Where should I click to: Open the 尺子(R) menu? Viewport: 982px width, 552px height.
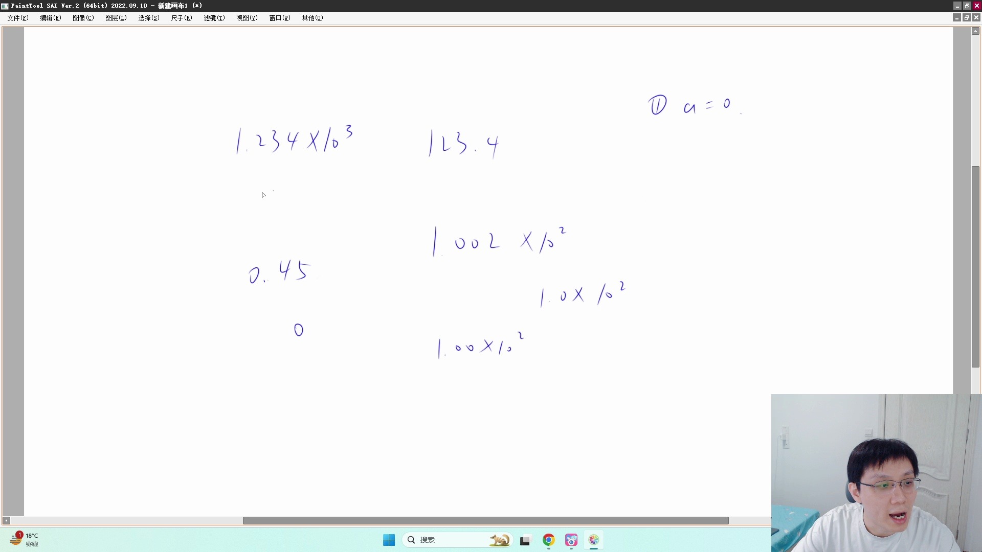pos(182,18)
